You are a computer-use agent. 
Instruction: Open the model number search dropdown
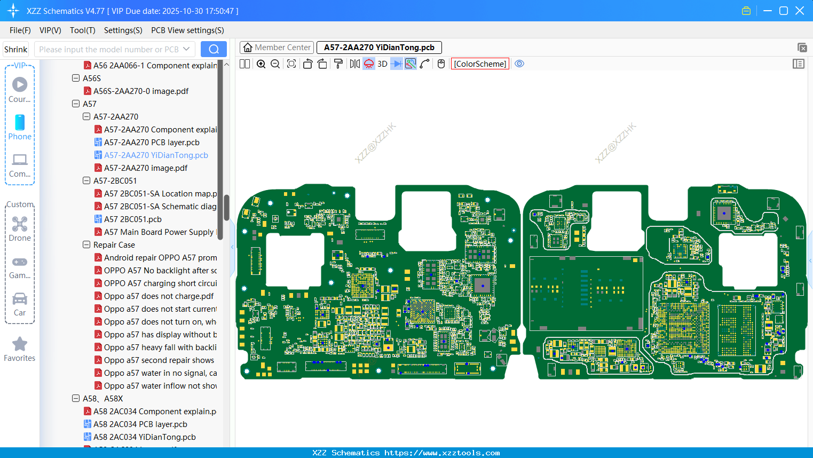coord(187,49)
